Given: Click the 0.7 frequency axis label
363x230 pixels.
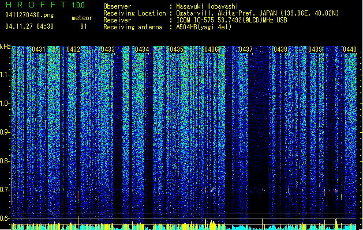Looking at the screenshot, I should tap(5, 190).
